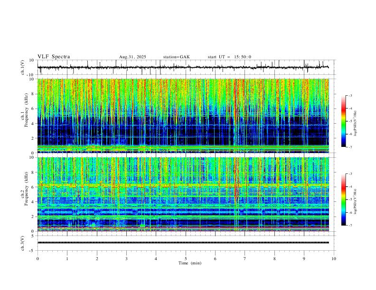Viewport: 376px width, 290px height.
Task: Click the "-5" tick on ch.2 color bar
Action: click(350, 199)
